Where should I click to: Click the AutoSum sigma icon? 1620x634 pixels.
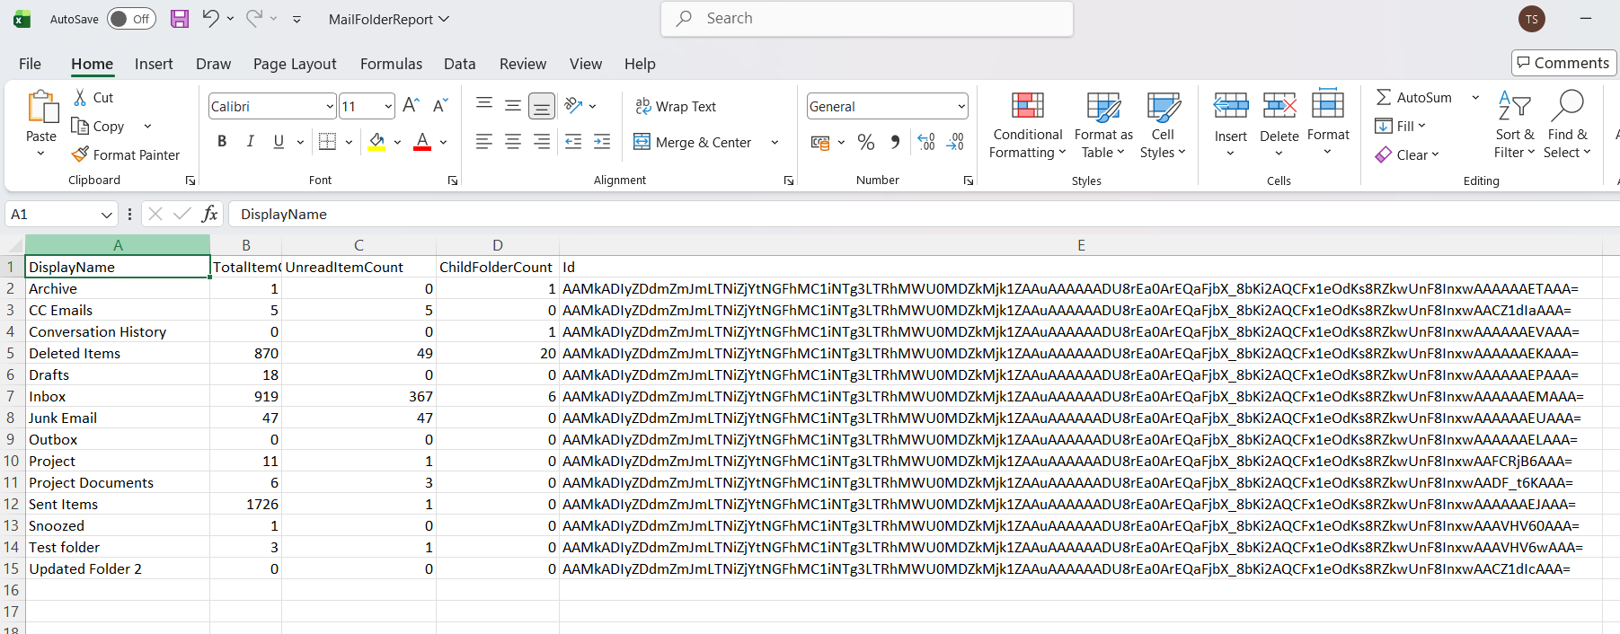pos(1384,97)
